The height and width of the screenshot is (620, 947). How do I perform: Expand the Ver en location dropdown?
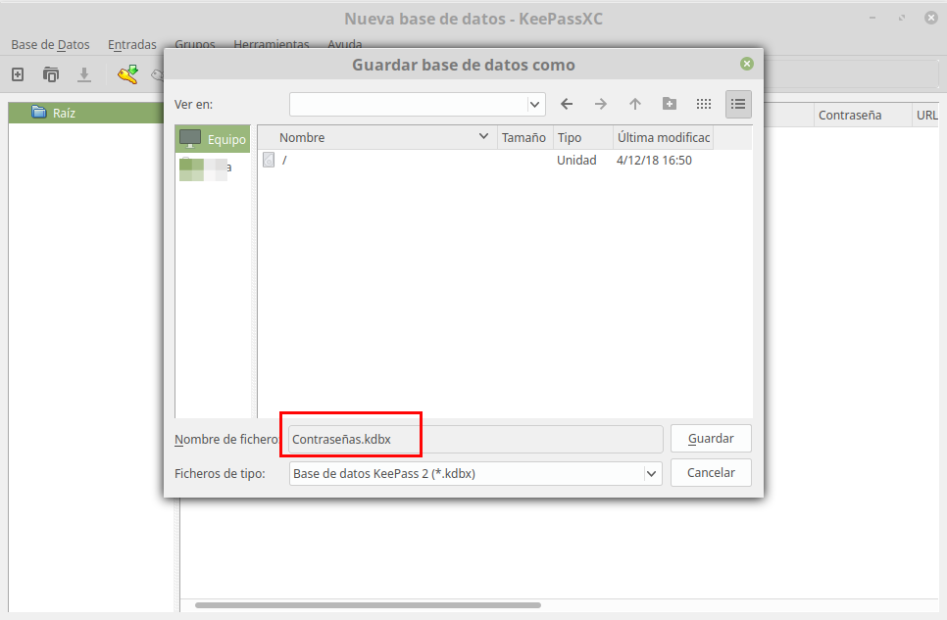coord(534,105)
